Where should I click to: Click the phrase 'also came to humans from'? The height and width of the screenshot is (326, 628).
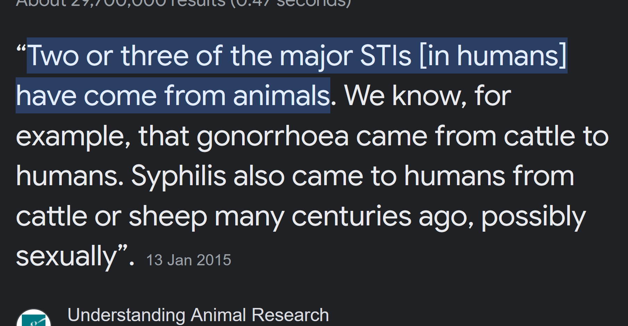coord(404,176)
